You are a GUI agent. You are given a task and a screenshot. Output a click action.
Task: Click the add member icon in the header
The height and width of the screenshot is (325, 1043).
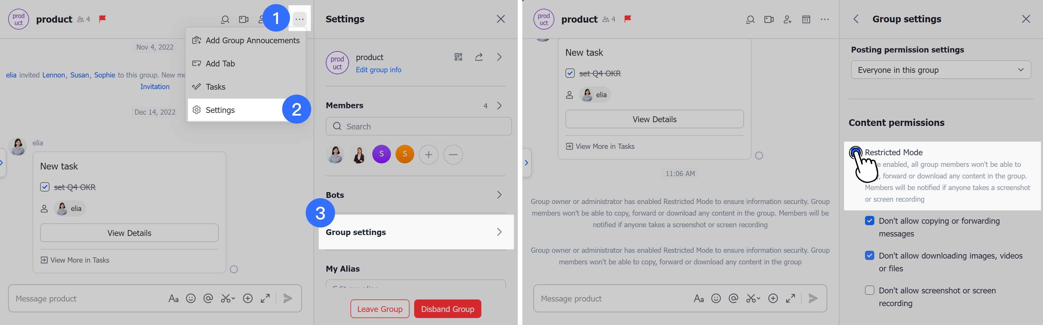(787, 19)
